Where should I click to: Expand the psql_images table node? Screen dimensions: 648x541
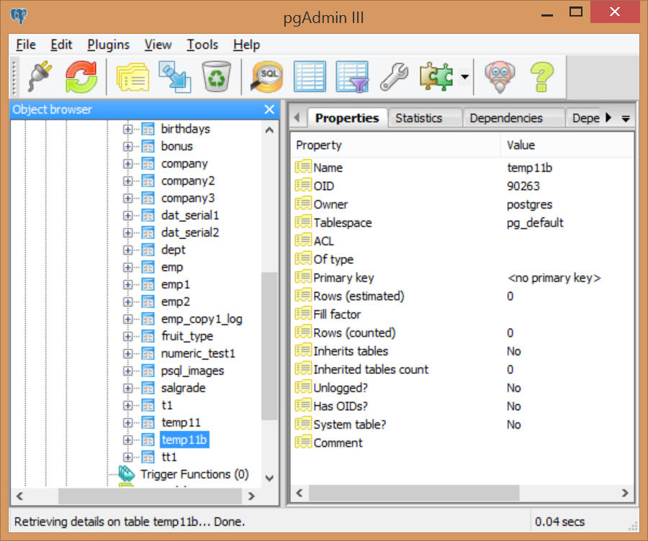[x=127, y=371]
